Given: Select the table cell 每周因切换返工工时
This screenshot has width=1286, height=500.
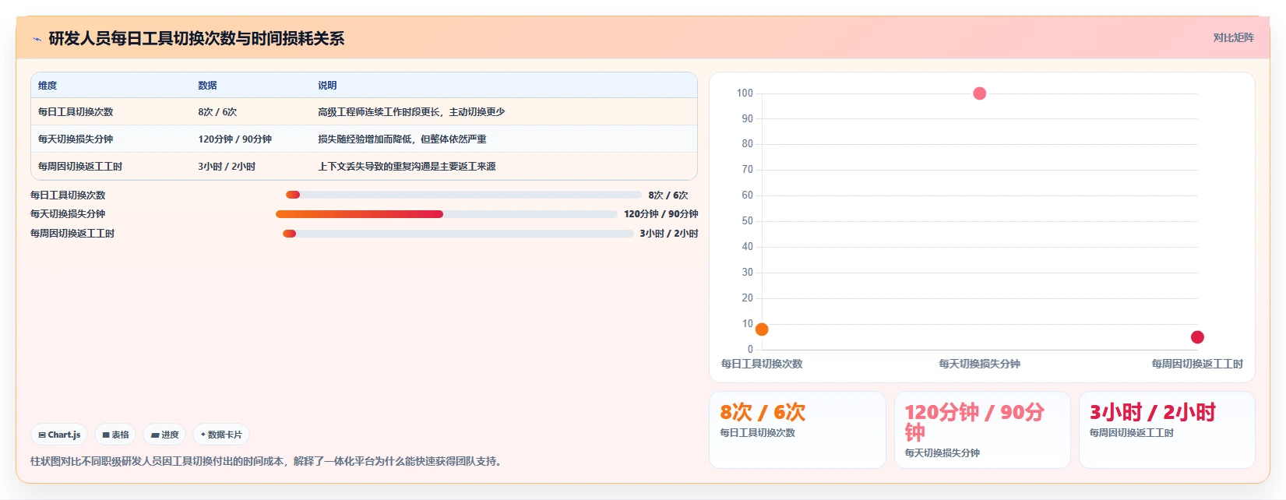Looking at the screenshot, I should (x=80, y=167).
